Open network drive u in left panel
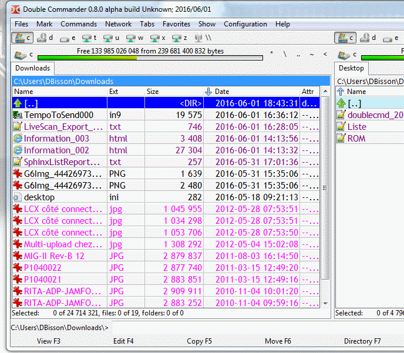This screenshot has width=404, height=353. [111, 38]
